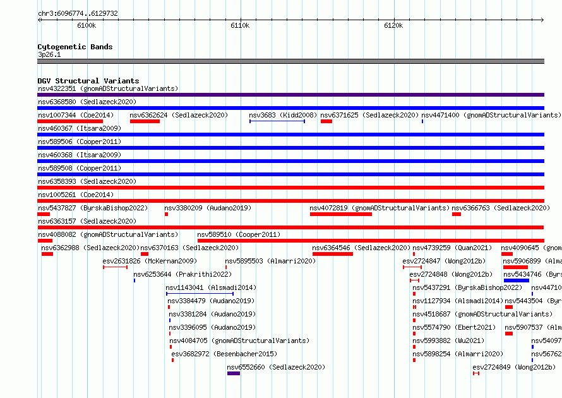Select nsv6366763 (Sedlazeck2020) label
Screen dimensions: 562x398
click(501, 208)
